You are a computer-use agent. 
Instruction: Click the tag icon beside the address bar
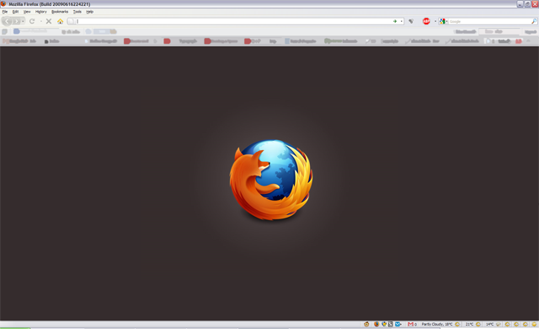(x=411, y=21)
